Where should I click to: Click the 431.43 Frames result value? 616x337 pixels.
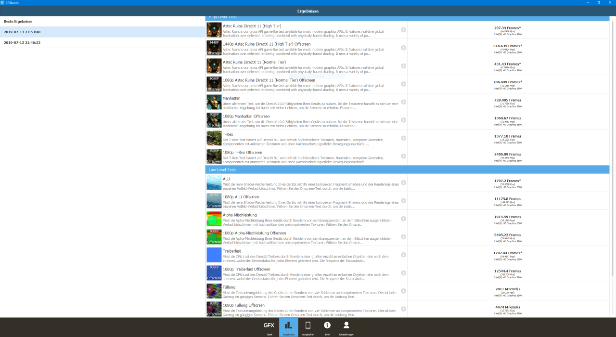click(508, 64)
